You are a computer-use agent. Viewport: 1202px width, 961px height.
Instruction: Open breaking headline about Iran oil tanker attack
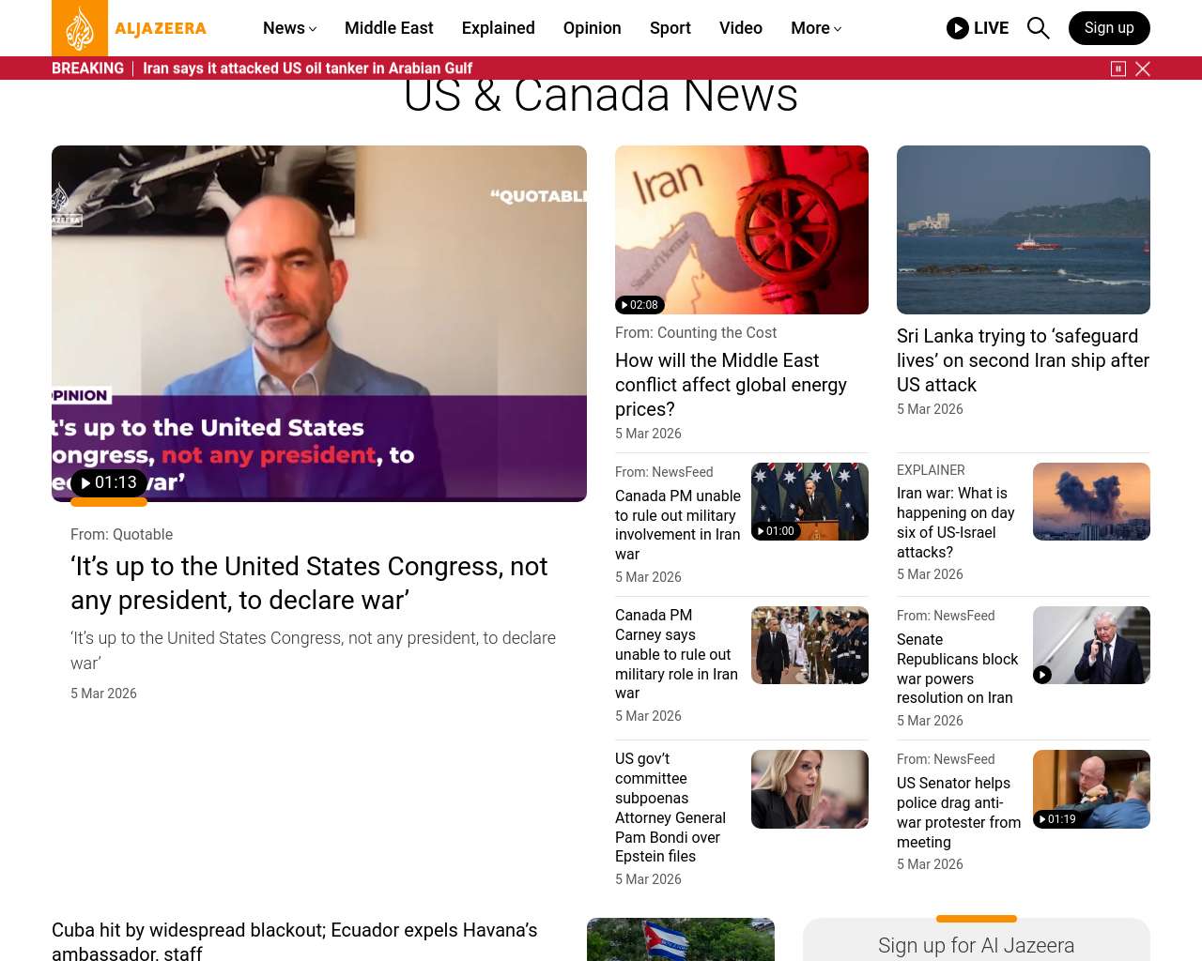coord(307,69)
